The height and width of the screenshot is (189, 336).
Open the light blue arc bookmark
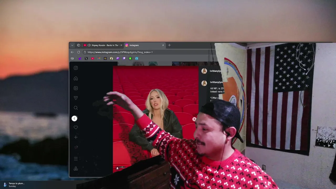(x=136, y=58)
